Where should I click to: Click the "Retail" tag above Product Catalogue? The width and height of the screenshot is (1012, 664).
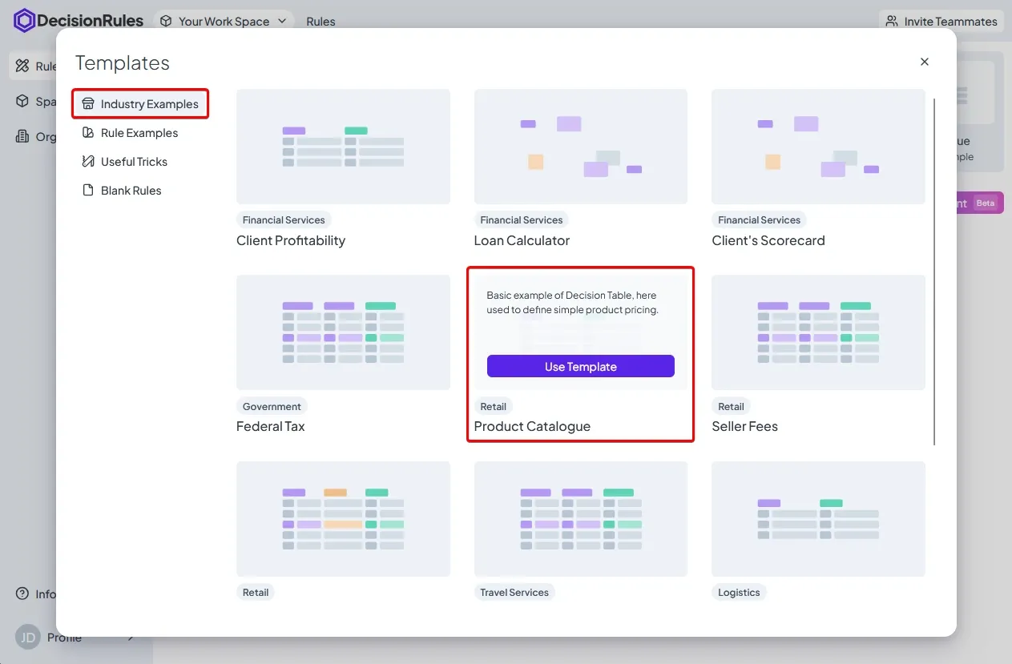point(494,406)
